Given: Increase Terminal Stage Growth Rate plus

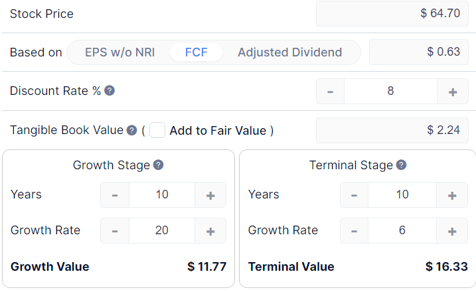Looking at the screenshot, I should click(x=452, y=231).
